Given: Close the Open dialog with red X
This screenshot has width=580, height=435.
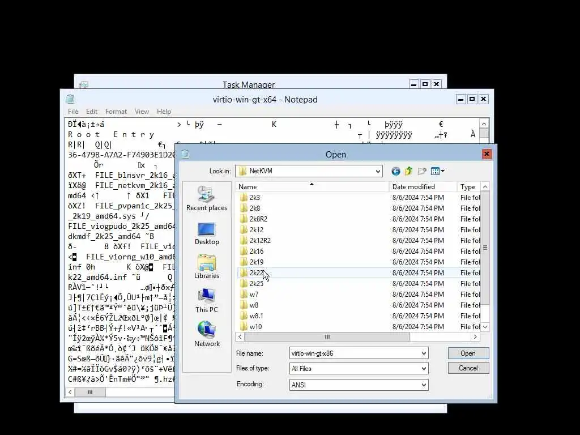Looking at the screenshot, I should pyautogui.click(x=487, y=154).
